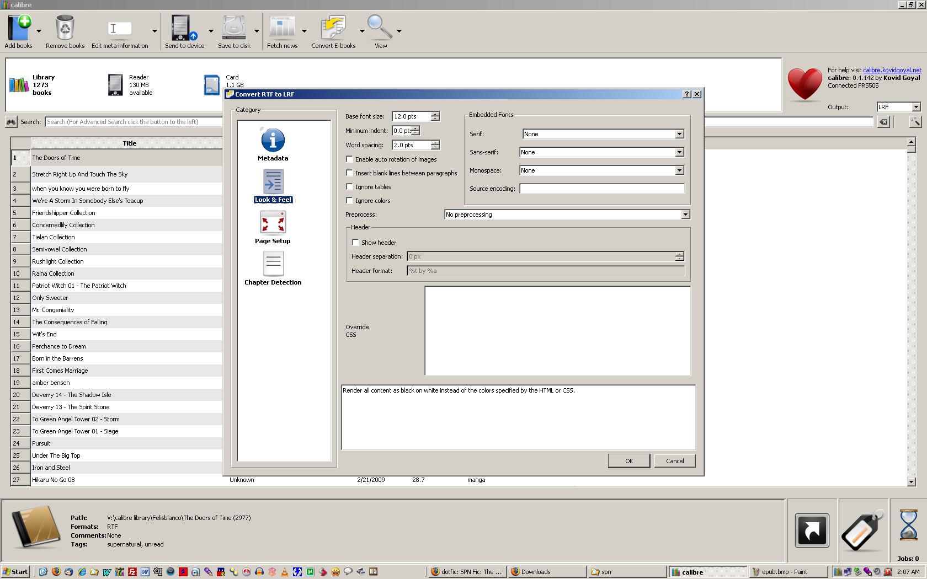Click the Fetch news icon
The image size is (927, 579).
click(282, 29)
